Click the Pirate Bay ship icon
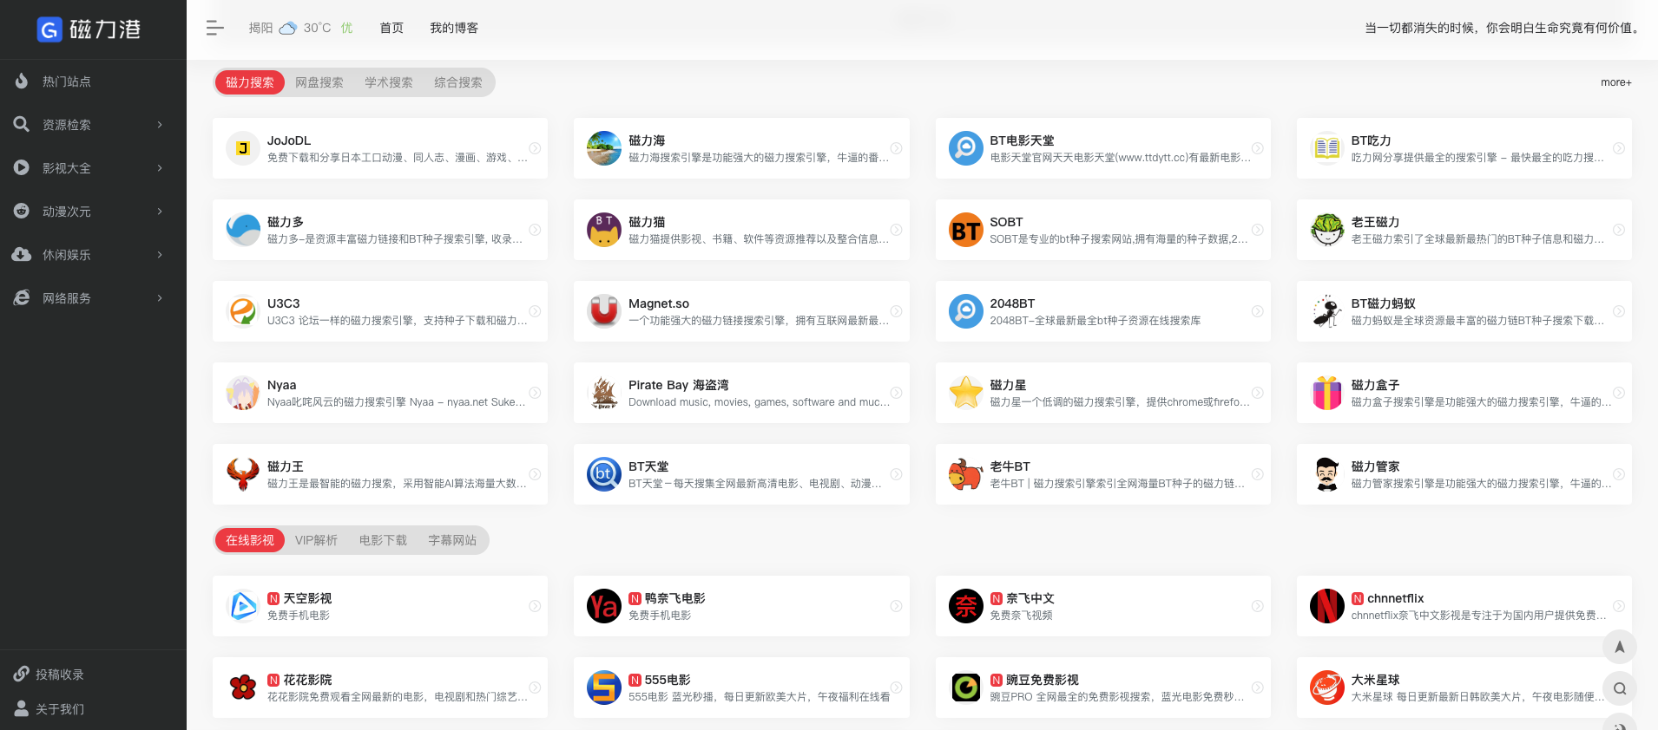 (x=604, y=393)
